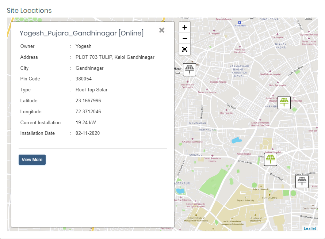Close the Yogesh_Pujara_Gandhinagar popup
Image resolution: width=325 pixels, height=239 pixels.
[162, 30]
